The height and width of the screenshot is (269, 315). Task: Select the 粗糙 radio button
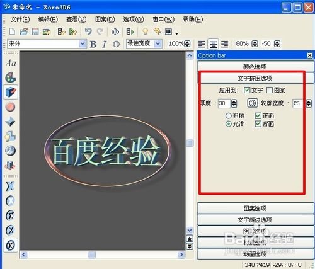coord(229,115)
